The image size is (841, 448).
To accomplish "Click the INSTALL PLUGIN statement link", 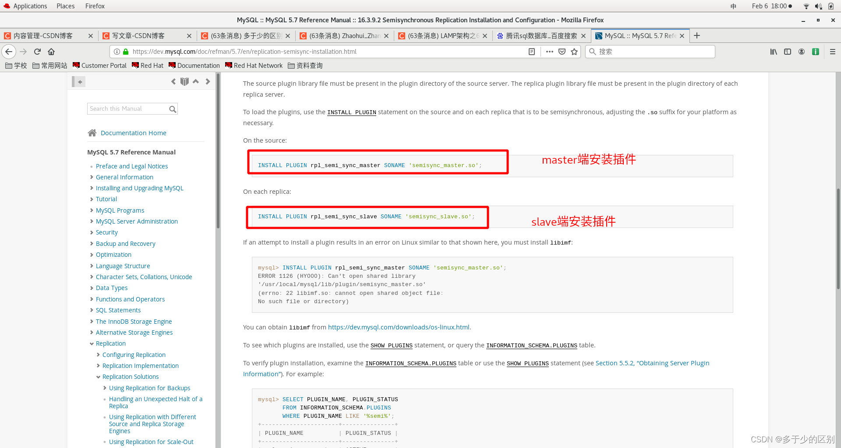I will click(352, 112).
